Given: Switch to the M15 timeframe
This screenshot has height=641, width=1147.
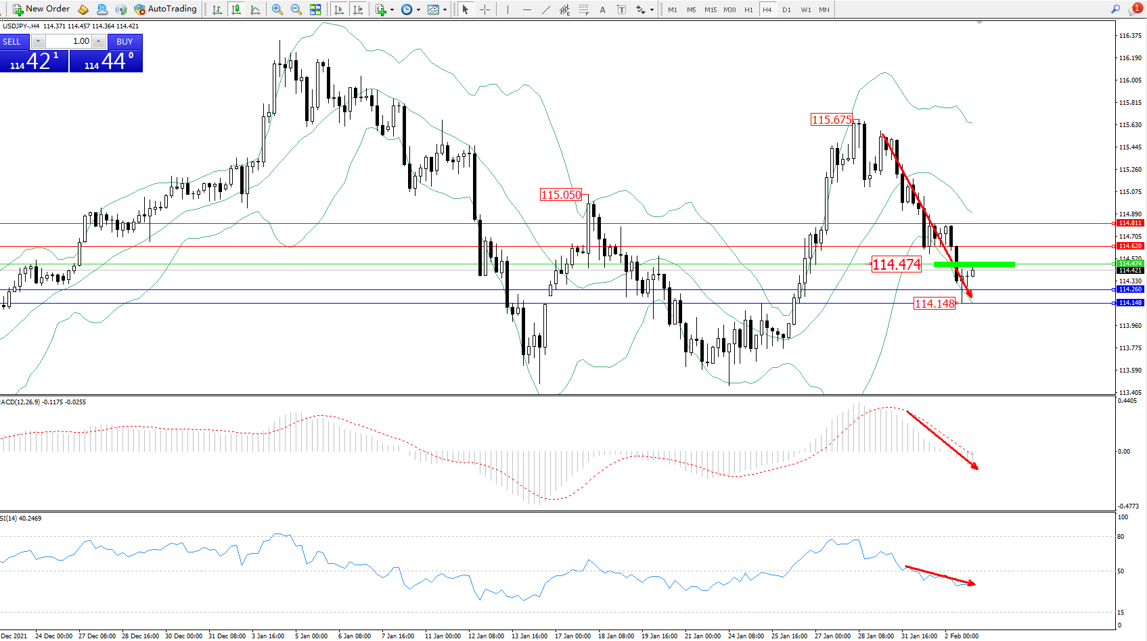Looking at the screenshot, I should (710, 9).
